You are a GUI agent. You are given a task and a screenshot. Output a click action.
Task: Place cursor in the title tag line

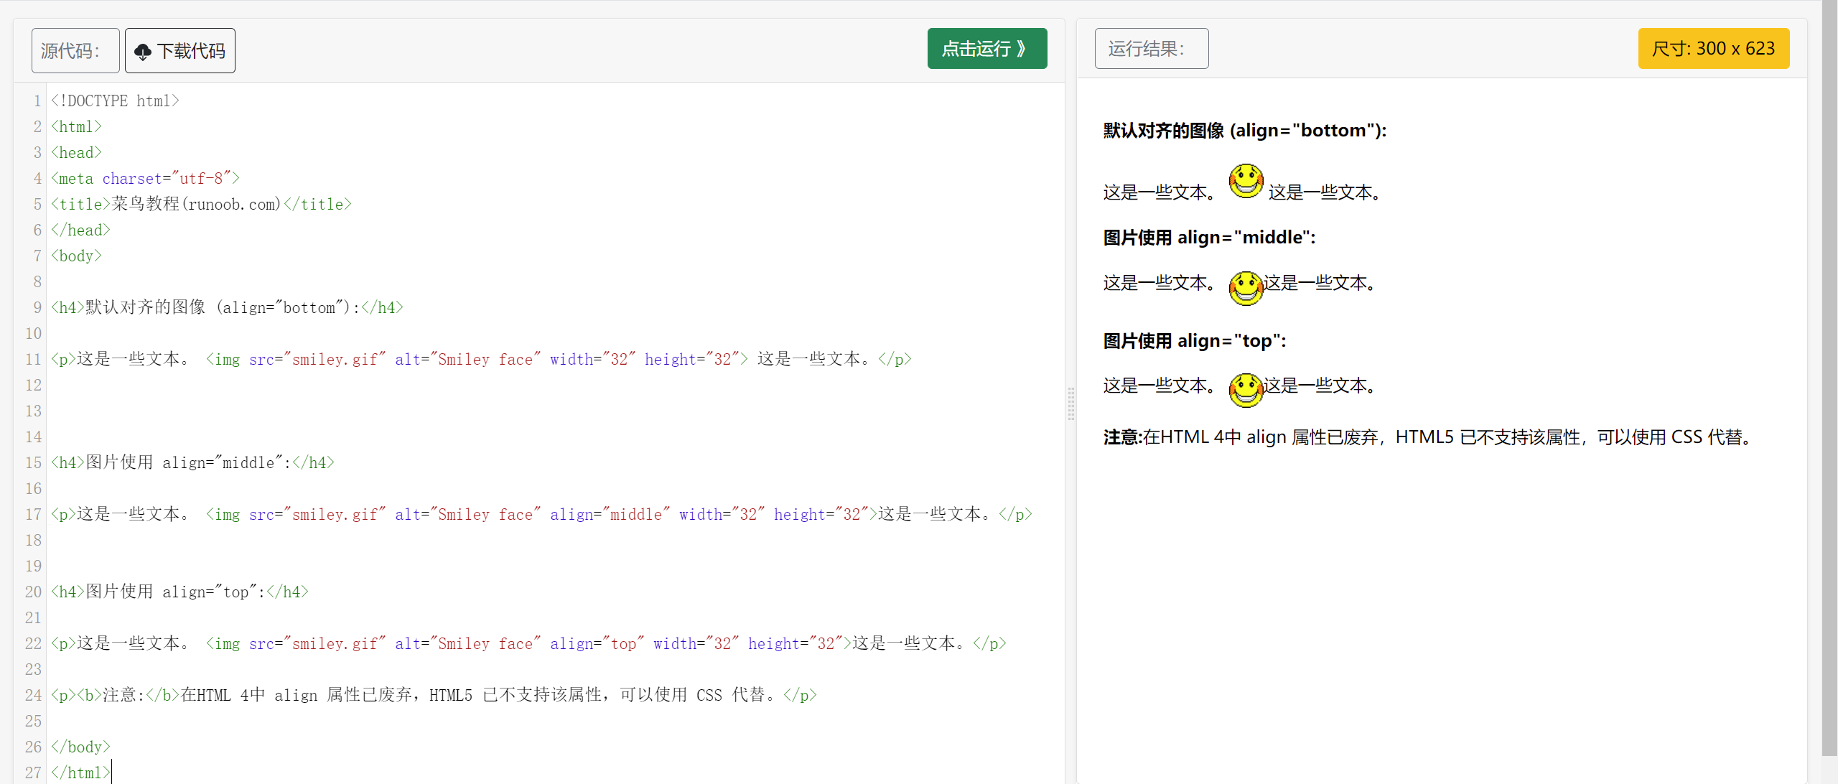click(201, 205)
